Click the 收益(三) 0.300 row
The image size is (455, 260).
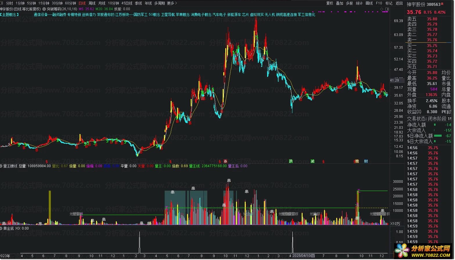(x=422, y=112)
